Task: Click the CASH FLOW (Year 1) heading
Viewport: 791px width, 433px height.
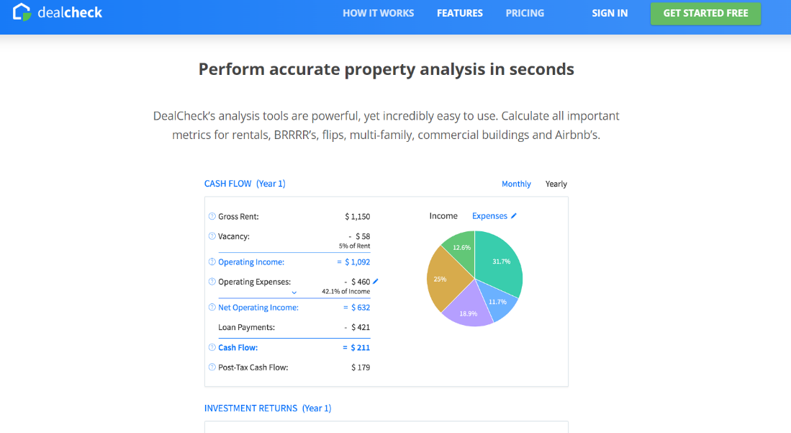Action: coord(245,184)
